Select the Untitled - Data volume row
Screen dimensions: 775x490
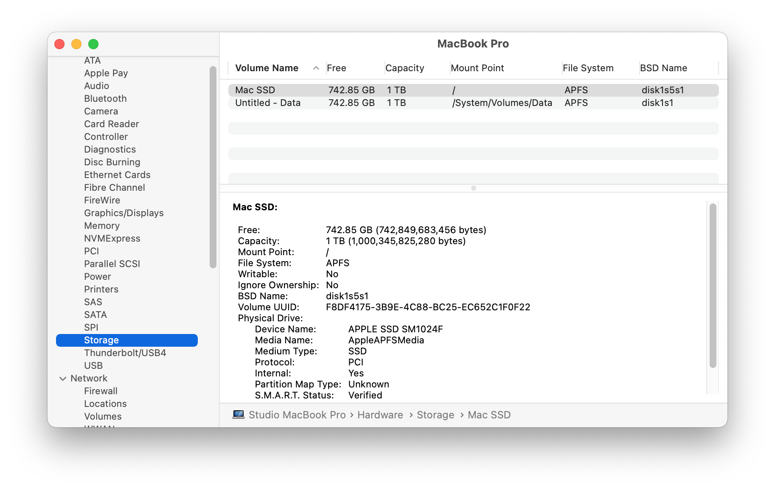(474, 103)
